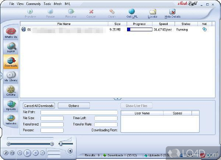The width and height of the screenshot is (221, 160).
Task: Open the Tools menu
Action: click(47, 4)
